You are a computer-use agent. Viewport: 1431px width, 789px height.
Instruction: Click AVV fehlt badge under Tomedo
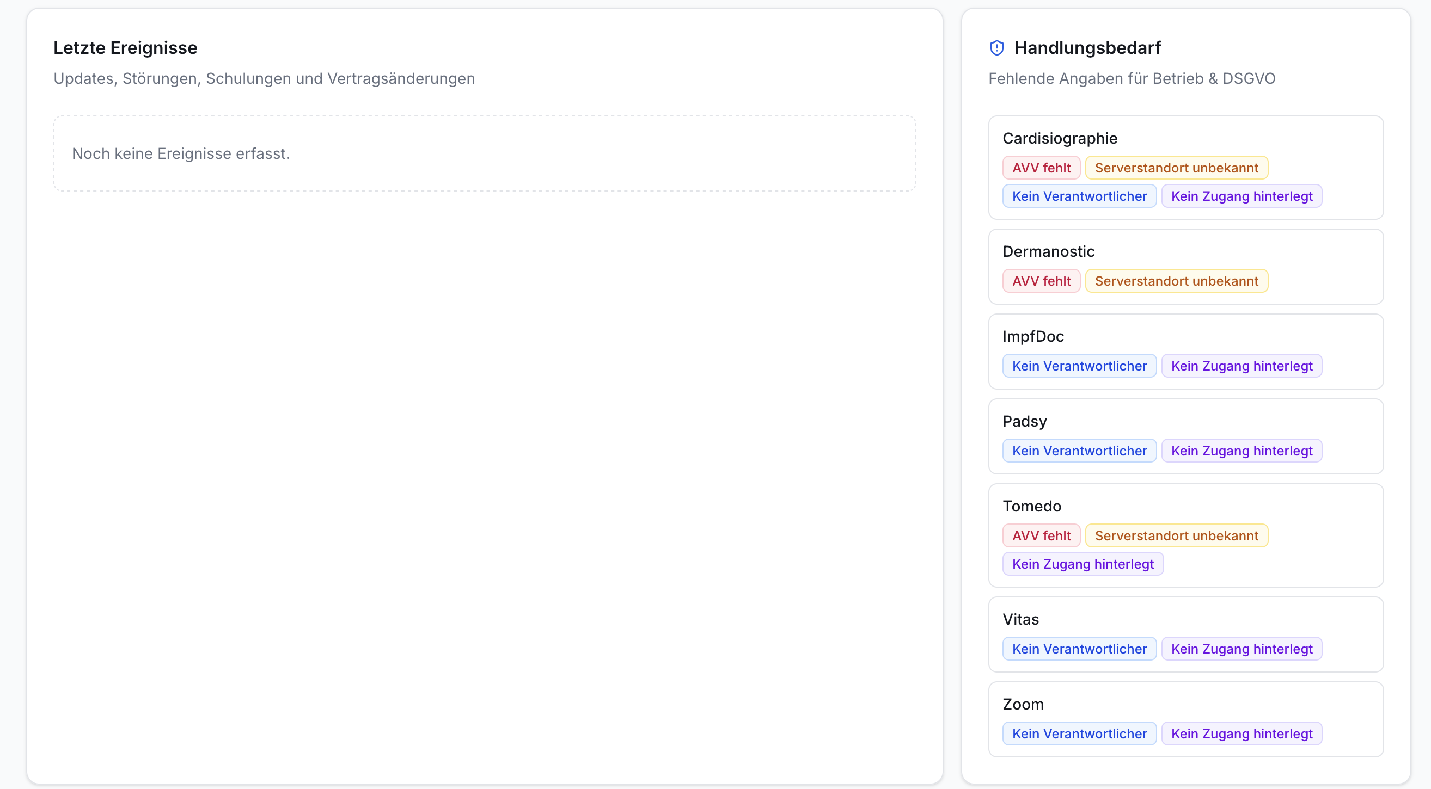click(x=1041, y=536)
